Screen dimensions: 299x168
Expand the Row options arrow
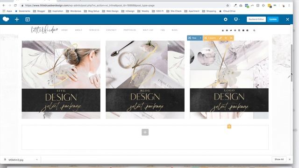point(200,38)
